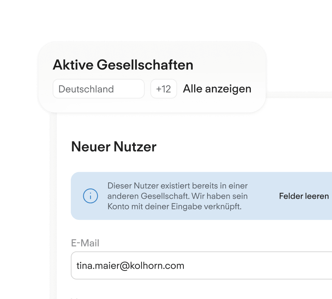Image resolution: width=332 pixels, height=299 pixels.
Task: Open the Alle anzeigen link
Action: 217,89
